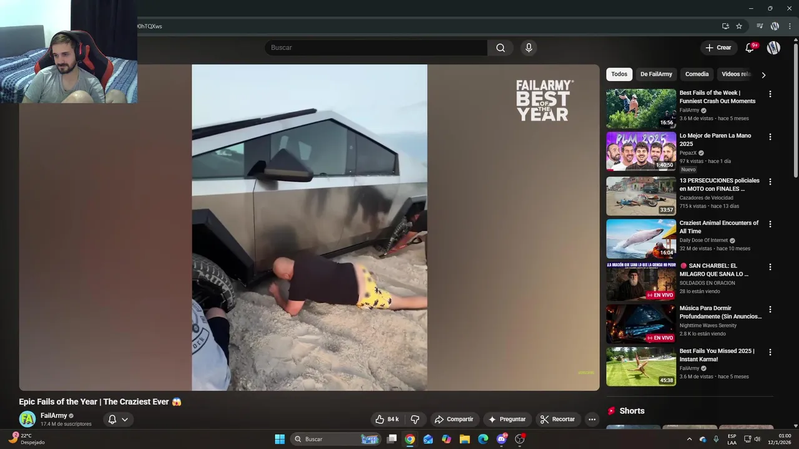Open options for 13 PERSECUCIONES policiales video
Viewport: 799px width, 449px height.
click(770, 181)
